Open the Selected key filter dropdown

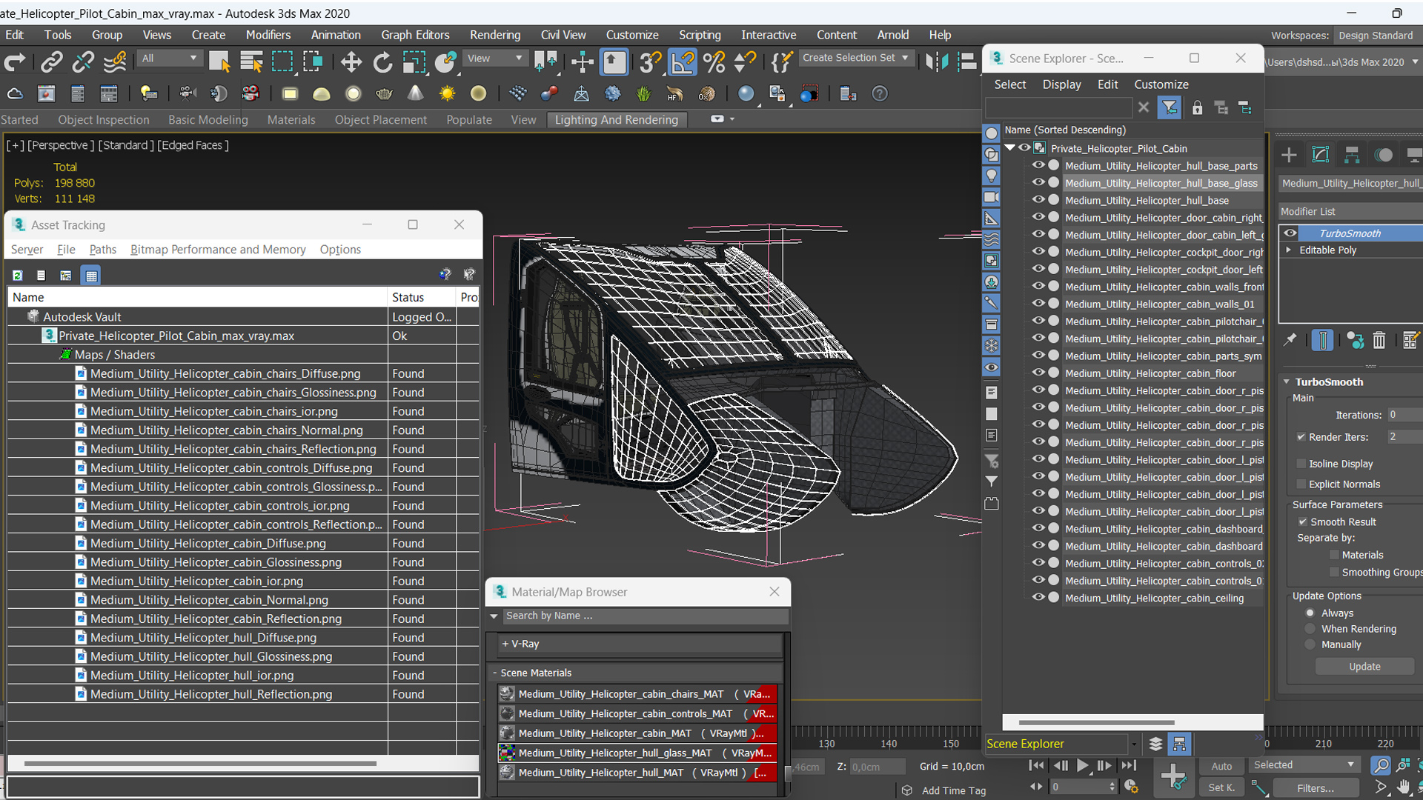pos(1304,764)
